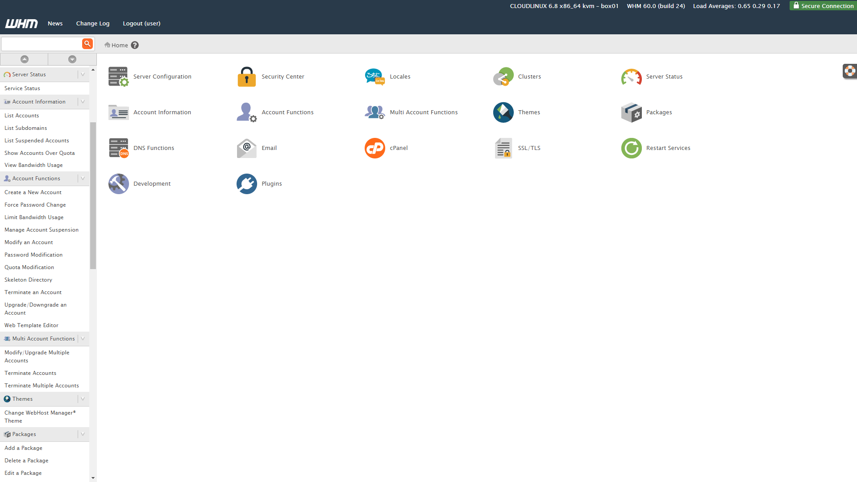Click Logout (user) in the top bar
Viewport: 857px width, 482px height.
(141, 24)
